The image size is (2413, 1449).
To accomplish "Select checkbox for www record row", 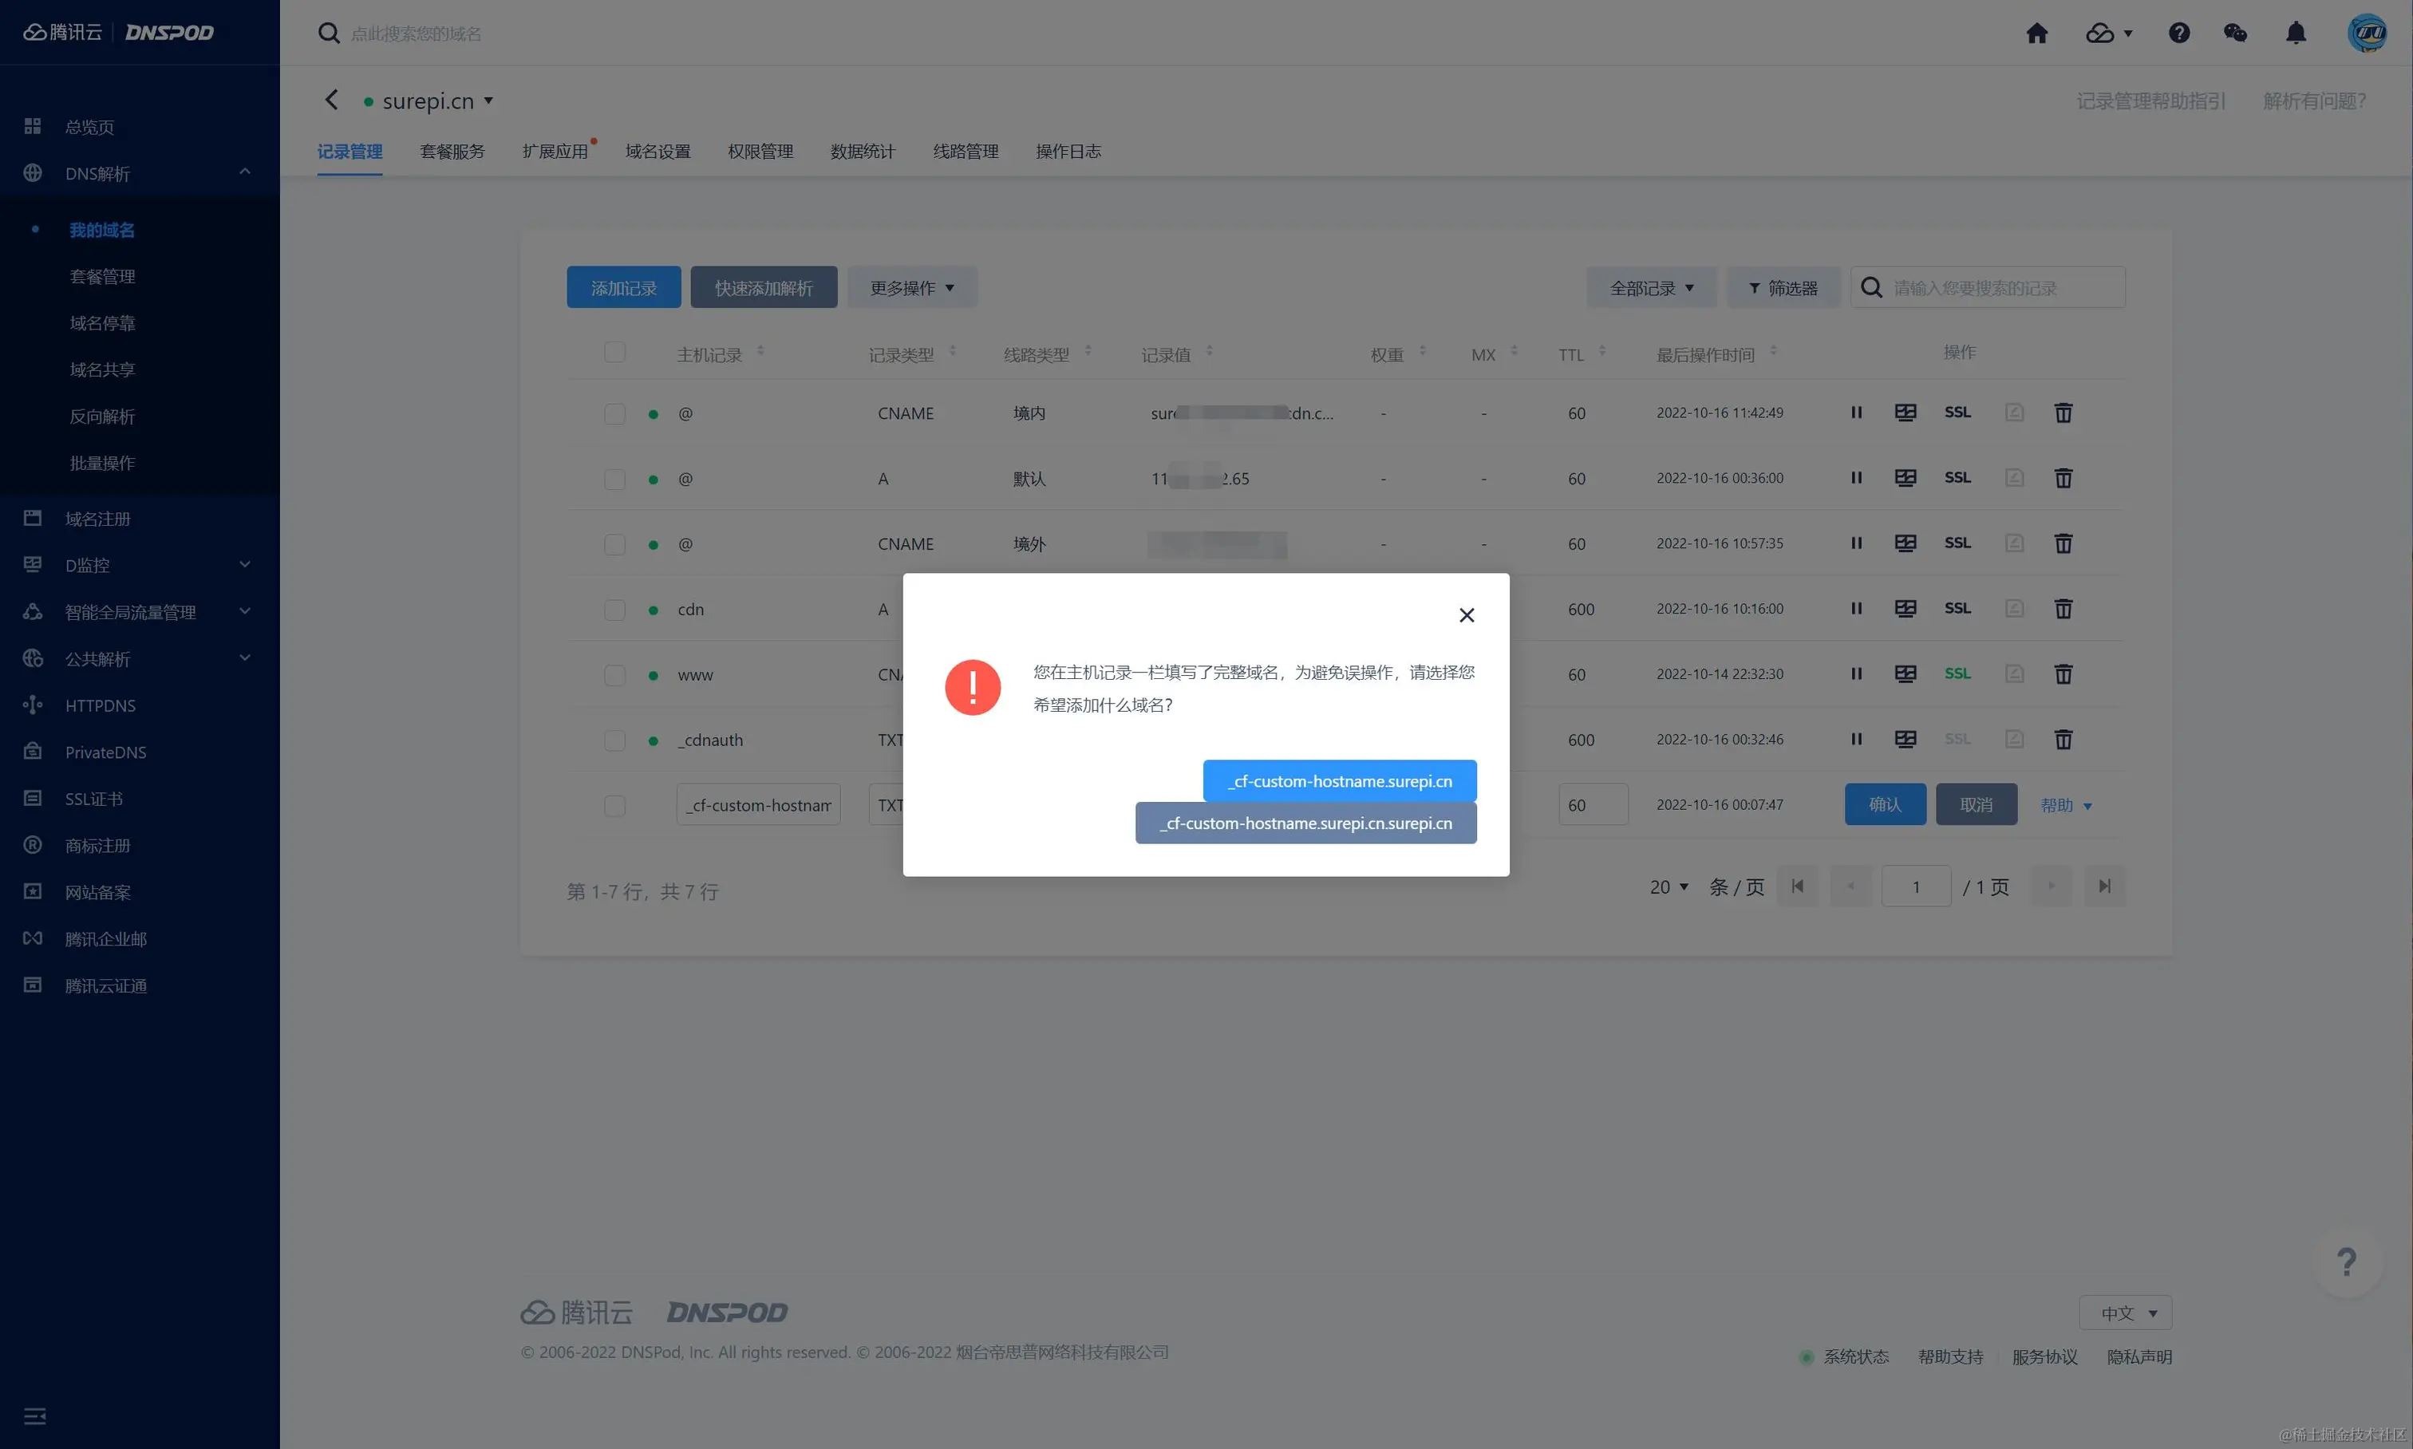I will pos(614,675).
